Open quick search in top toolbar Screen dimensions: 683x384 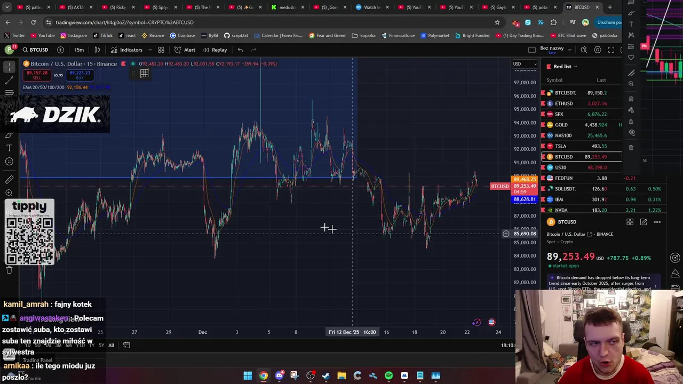[584, 50]
